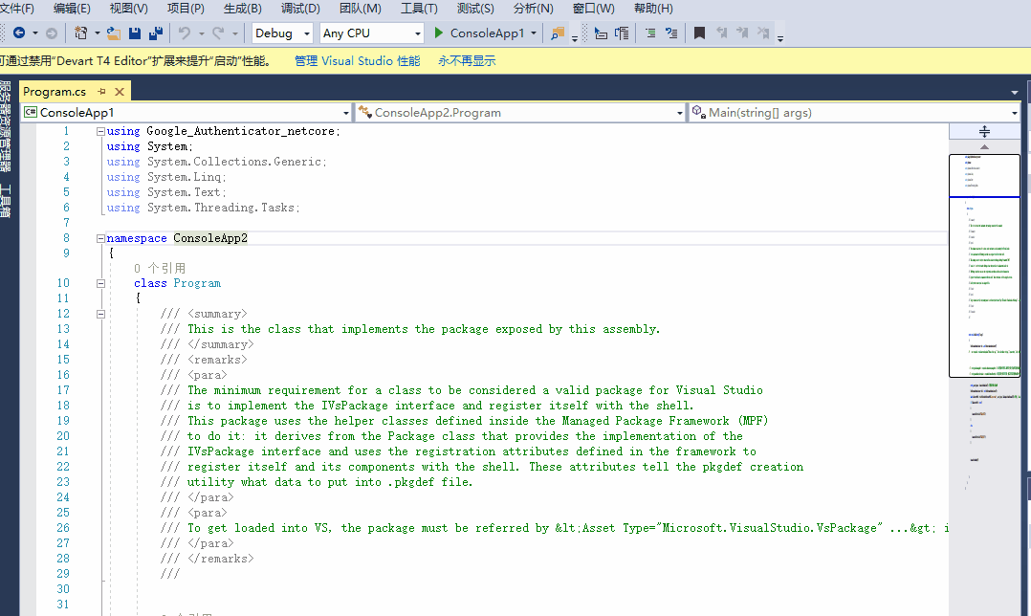Click the uncomment selected lines icon
This screenshot has height=616, width=1031.
point(671,33)
